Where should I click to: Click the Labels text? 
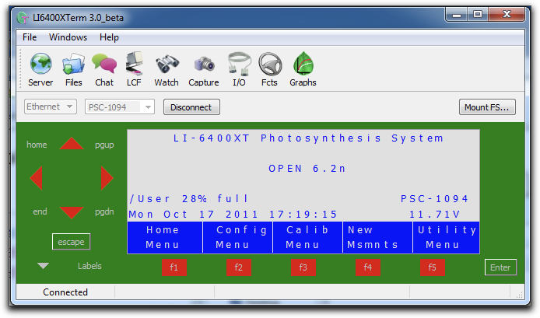click(x=89, y=266)
